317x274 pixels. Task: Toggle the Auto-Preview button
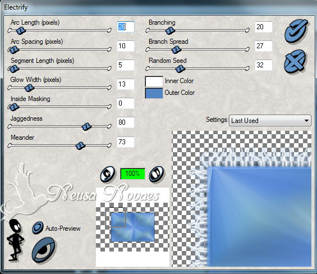(38, 228)
